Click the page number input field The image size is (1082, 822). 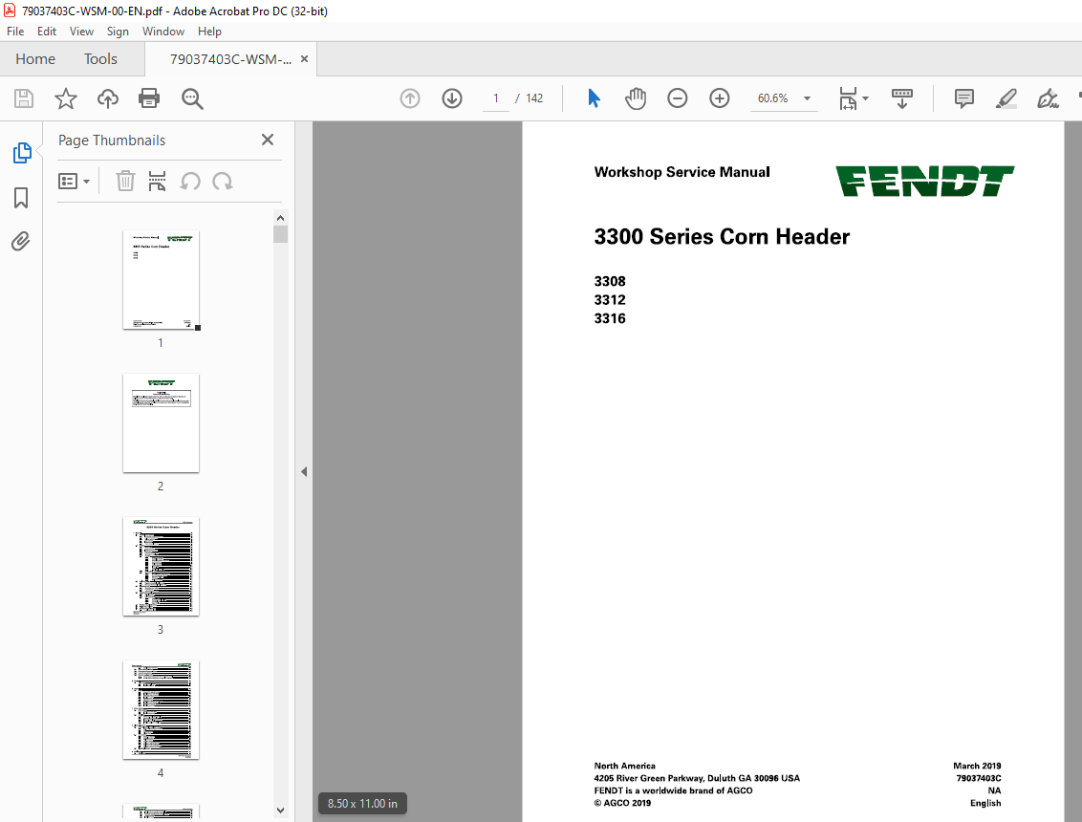[495, 98]
